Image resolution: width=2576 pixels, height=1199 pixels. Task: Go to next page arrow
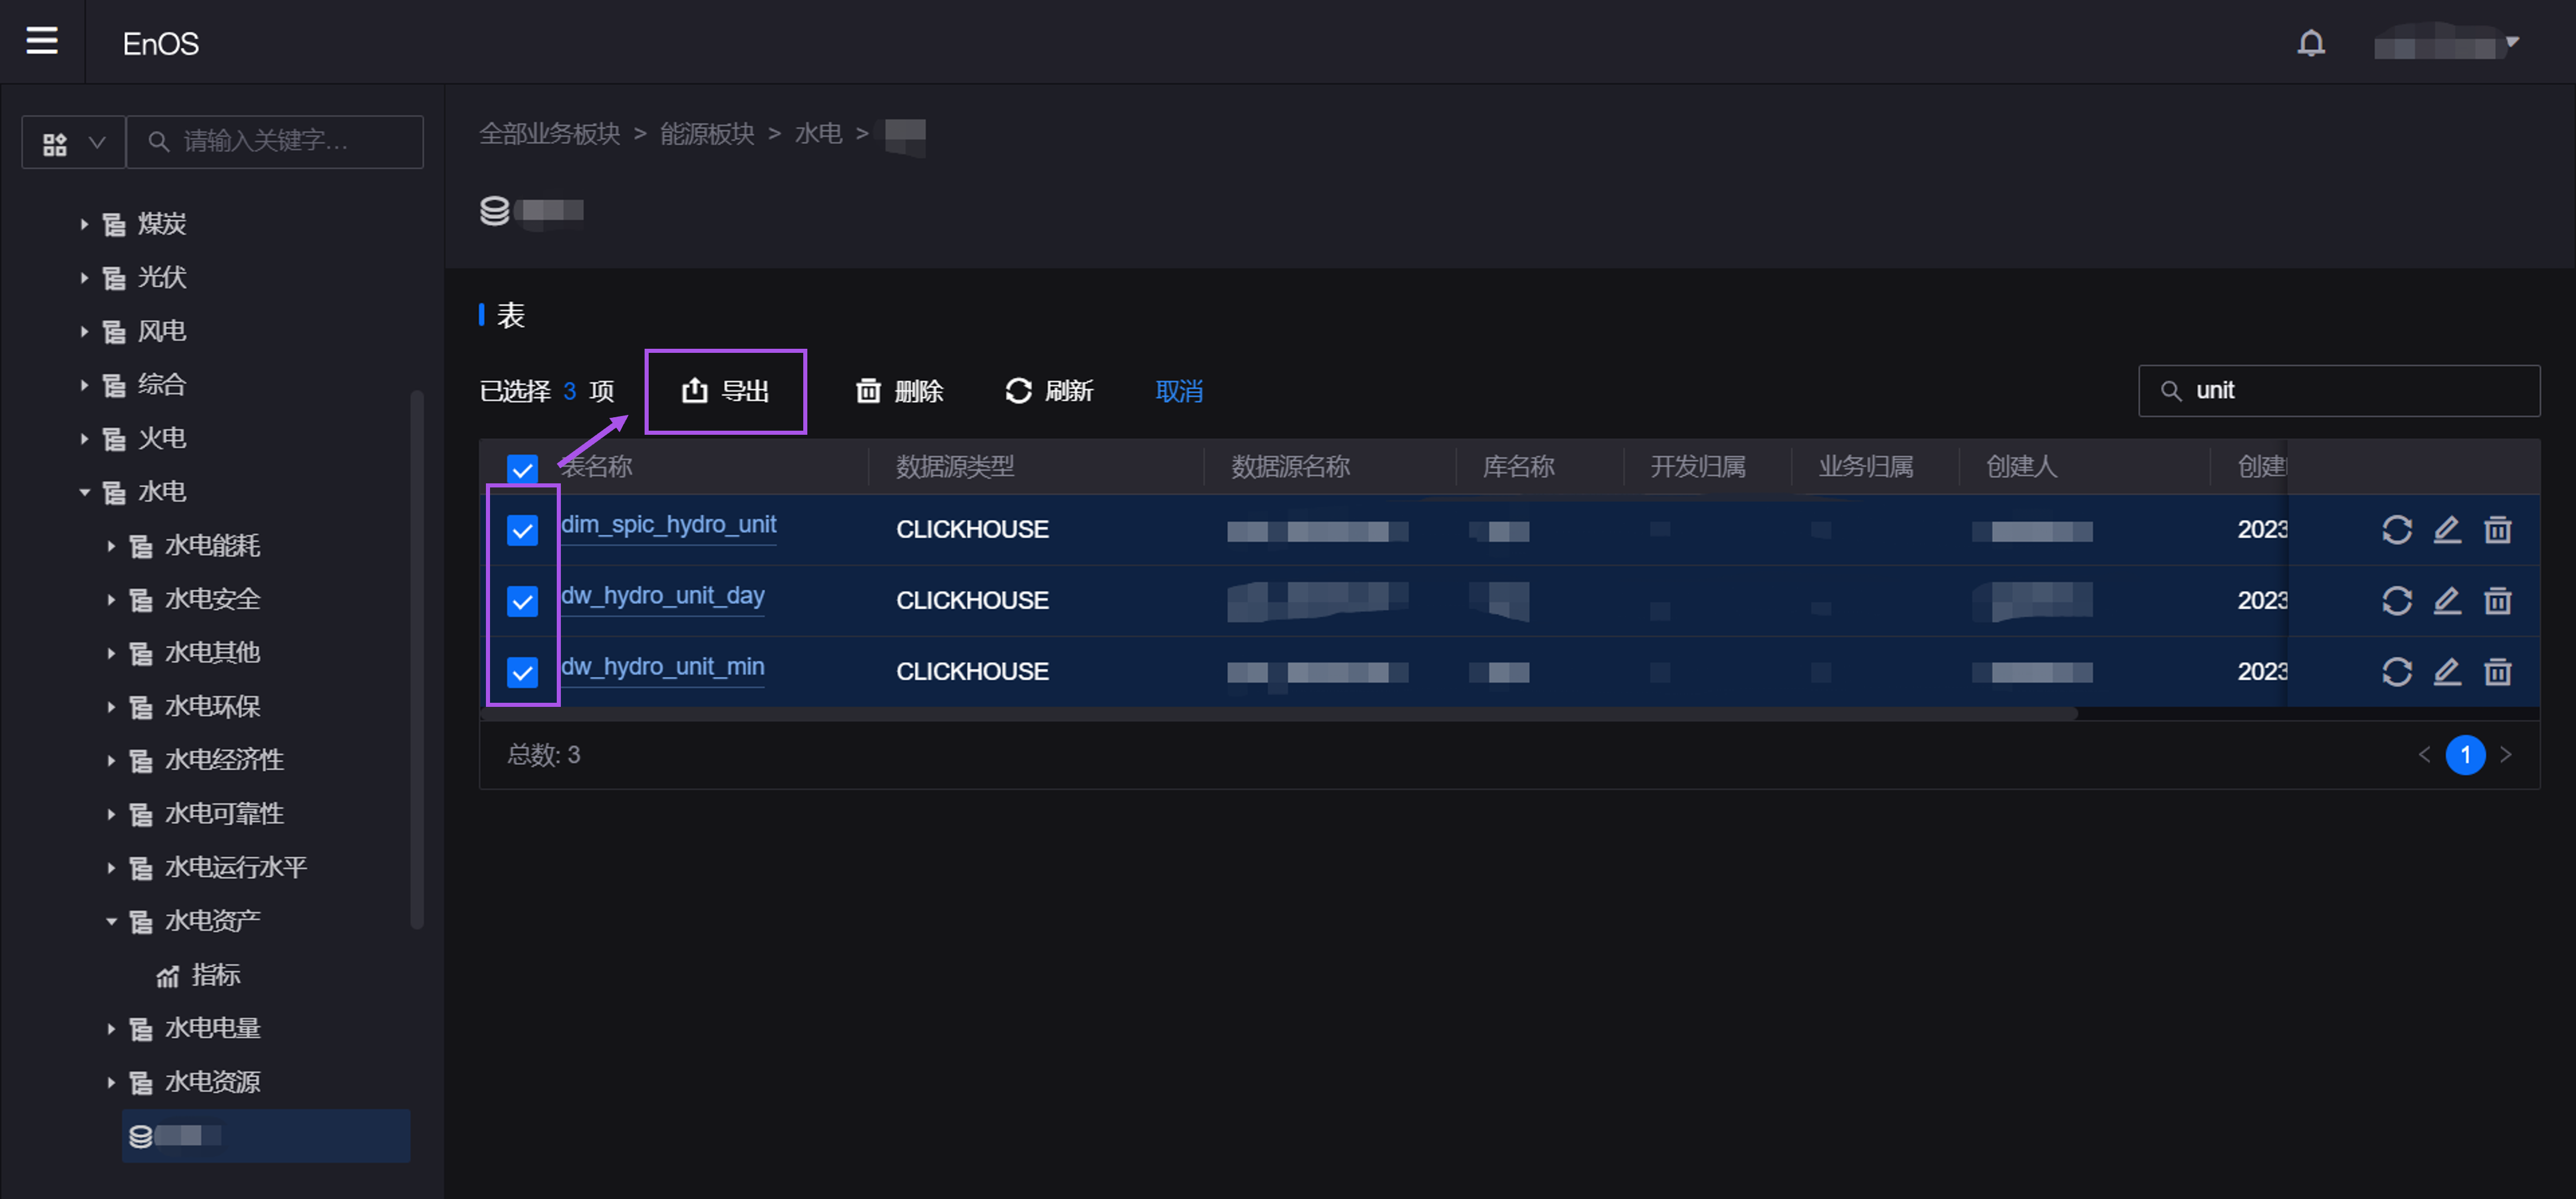pyautogui.click(x=2506, y=755)
